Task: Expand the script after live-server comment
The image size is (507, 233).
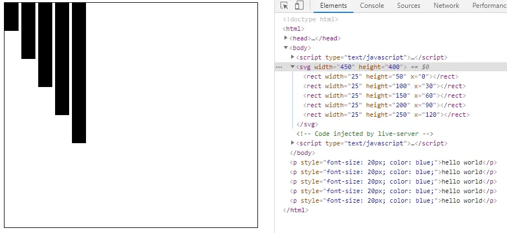Action: tap(293, 143)
